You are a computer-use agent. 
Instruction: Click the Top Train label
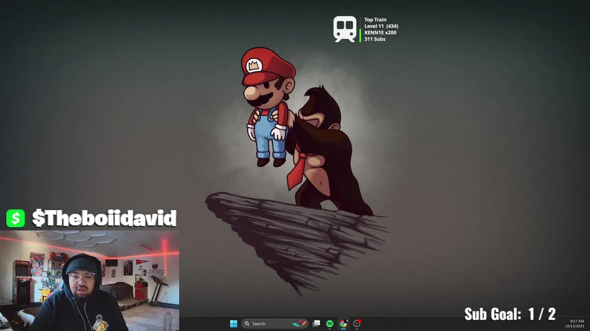375,20
